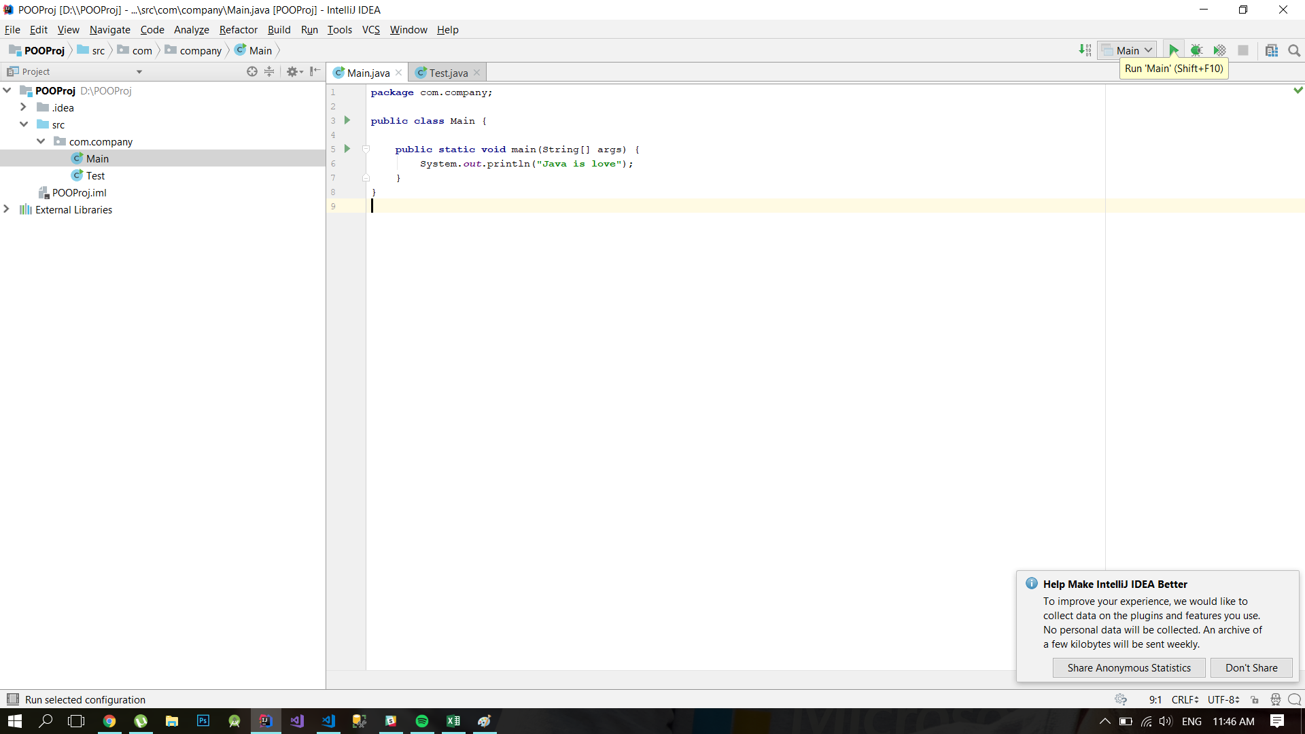
Task: Click the gray Stop button in toolbar
Action: [x=1243, y=50]
